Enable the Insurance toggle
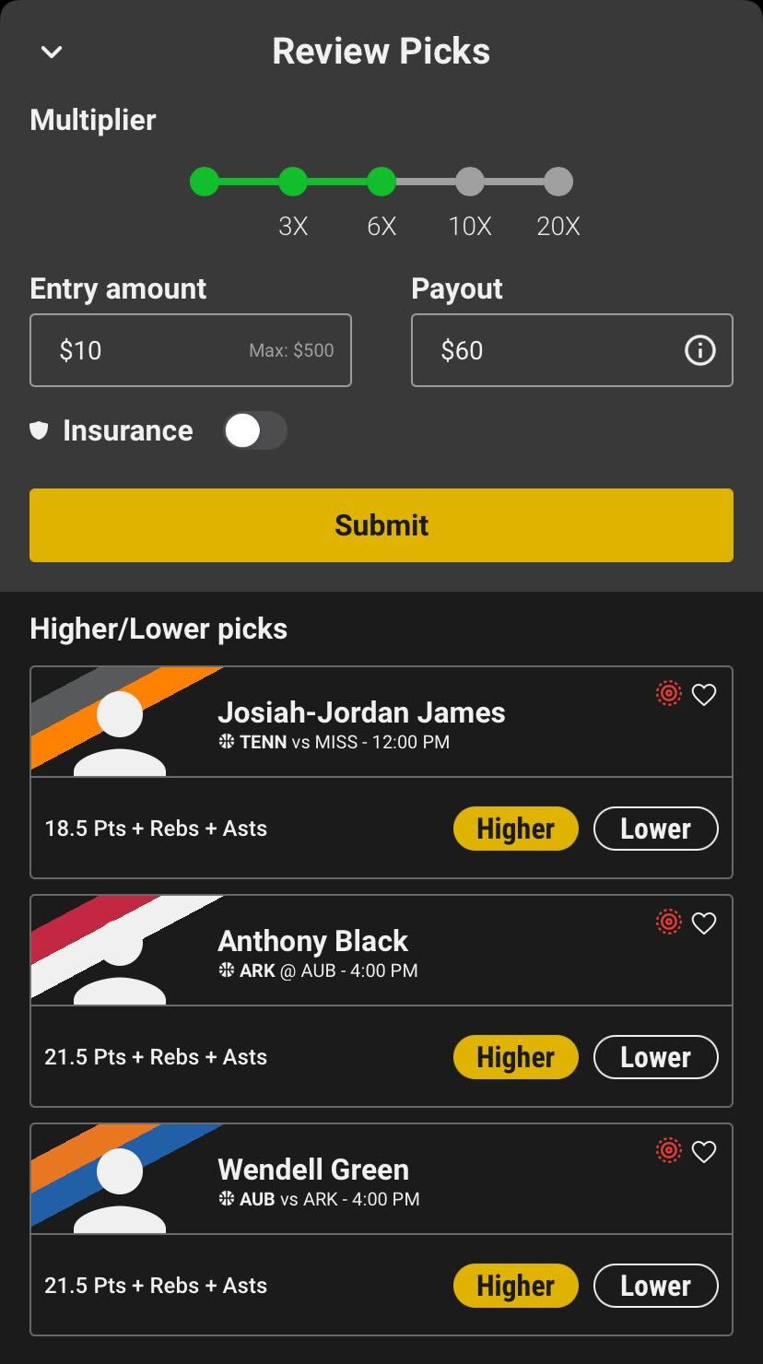 255,430
